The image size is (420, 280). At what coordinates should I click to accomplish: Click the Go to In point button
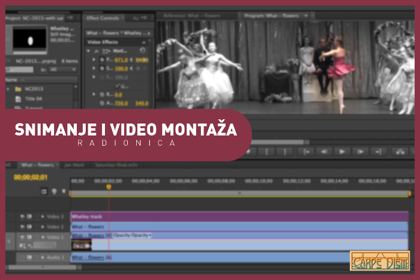coord(307,152)
